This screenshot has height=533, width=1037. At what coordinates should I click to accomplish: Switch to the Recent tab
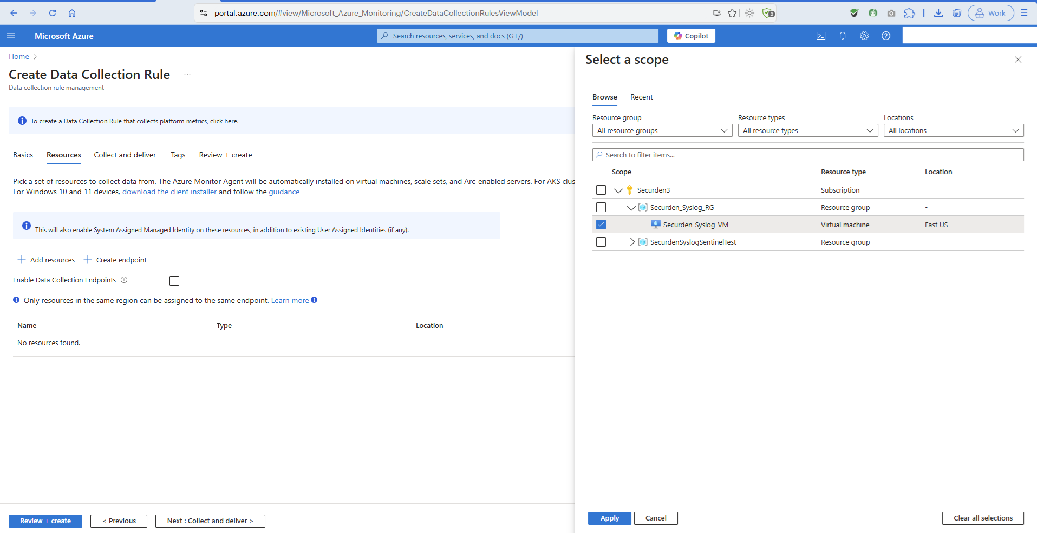point(642,97)
